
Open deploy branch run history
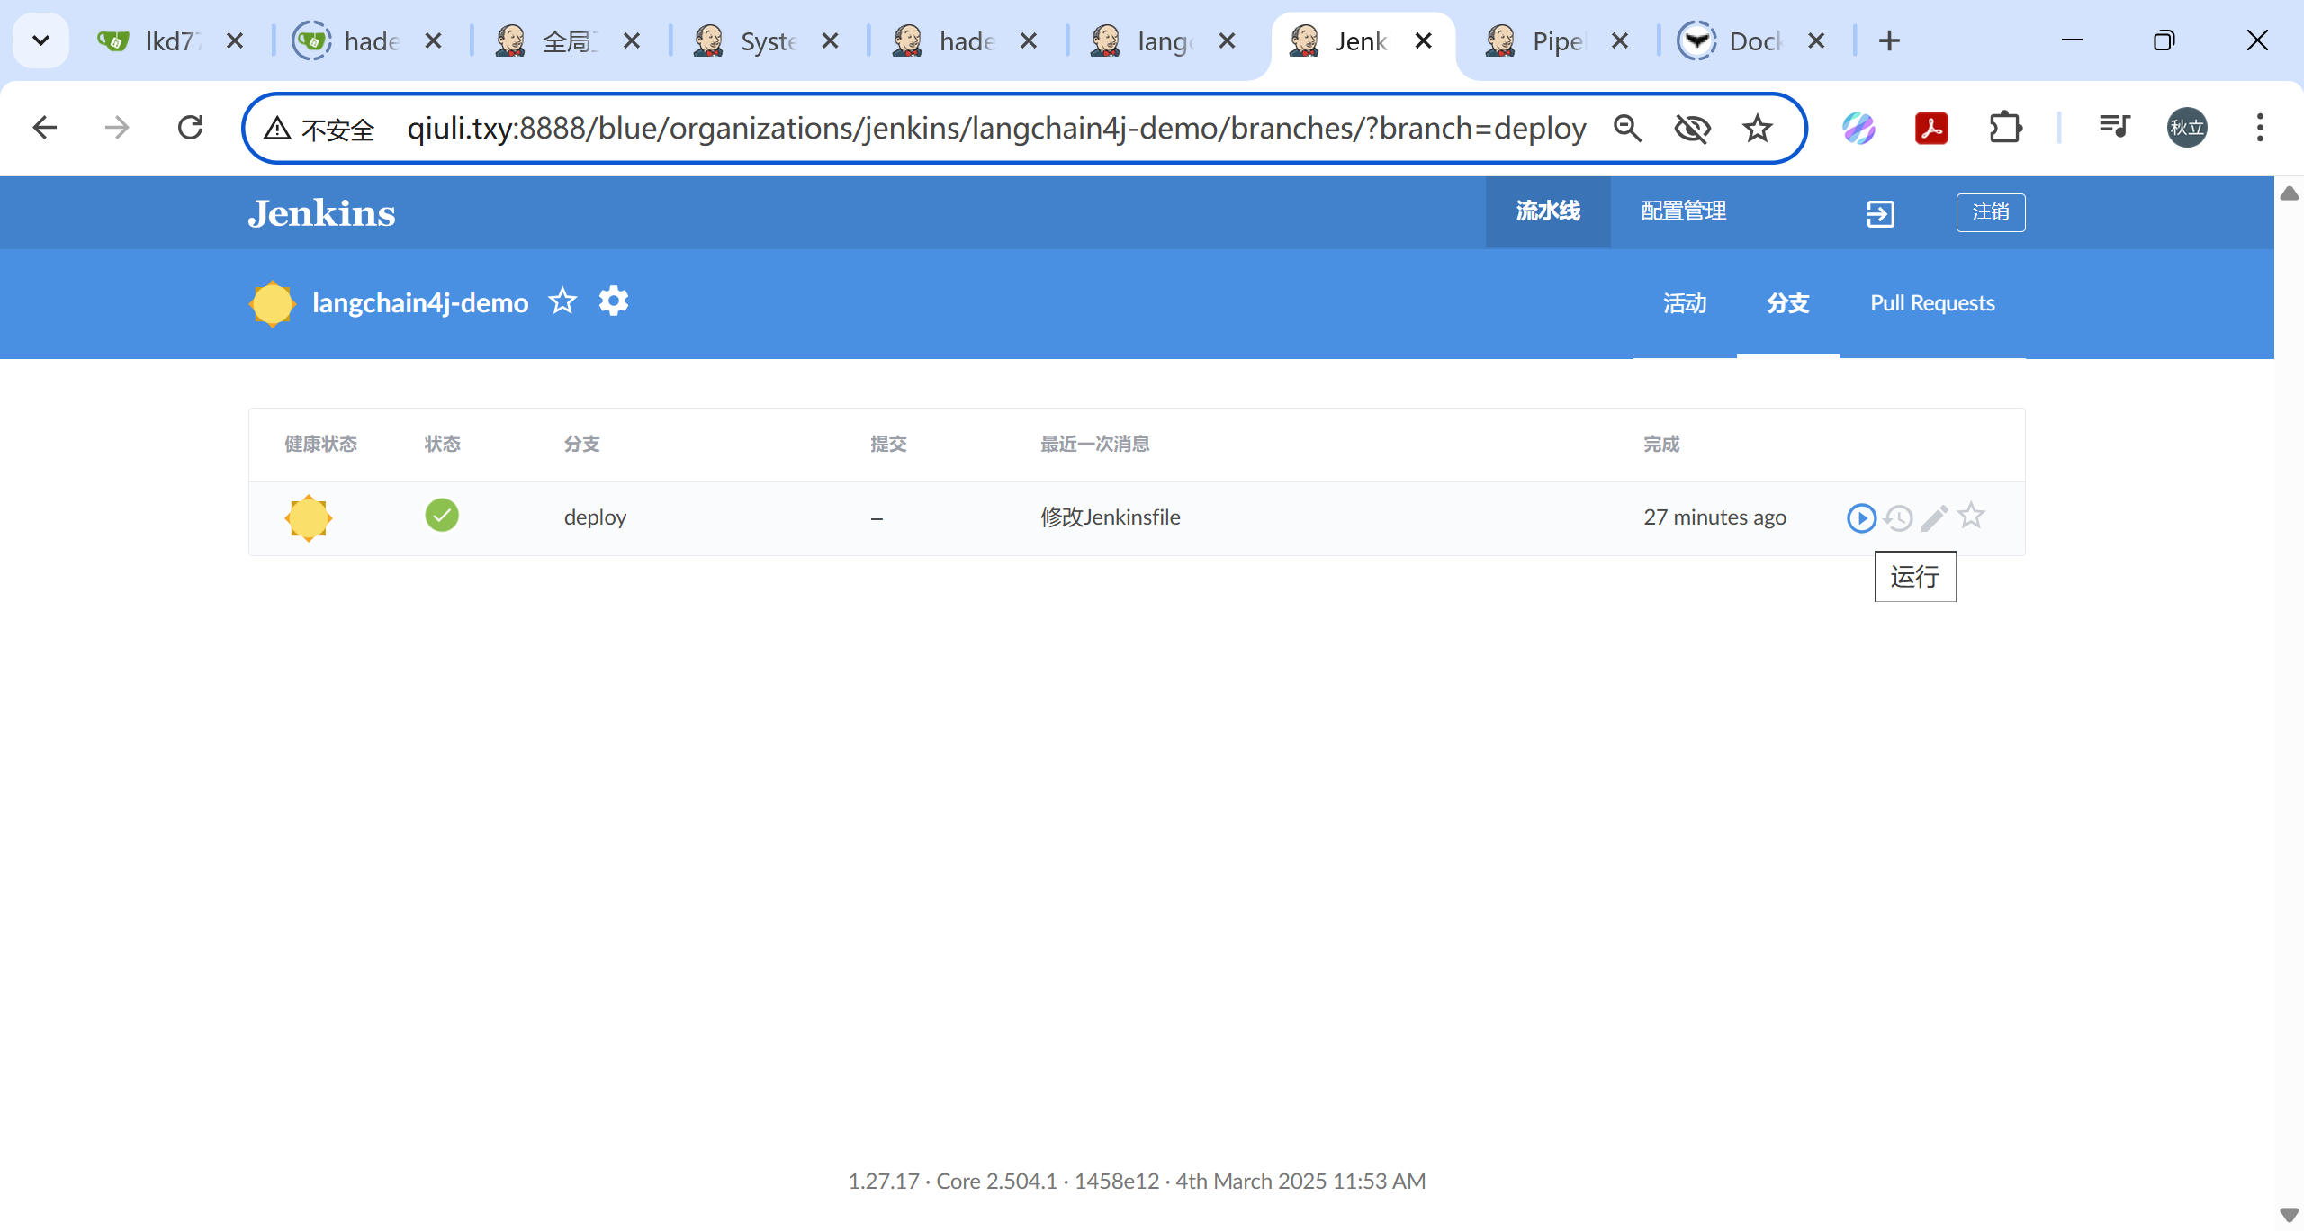click(1898, 518)
